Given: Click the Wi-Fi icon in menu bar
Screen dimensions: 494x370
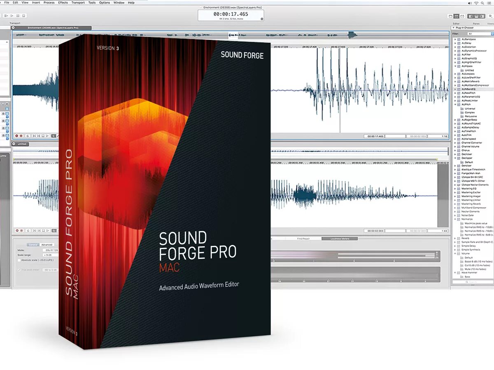Looking at the screenshot, I should coord(476,2).
